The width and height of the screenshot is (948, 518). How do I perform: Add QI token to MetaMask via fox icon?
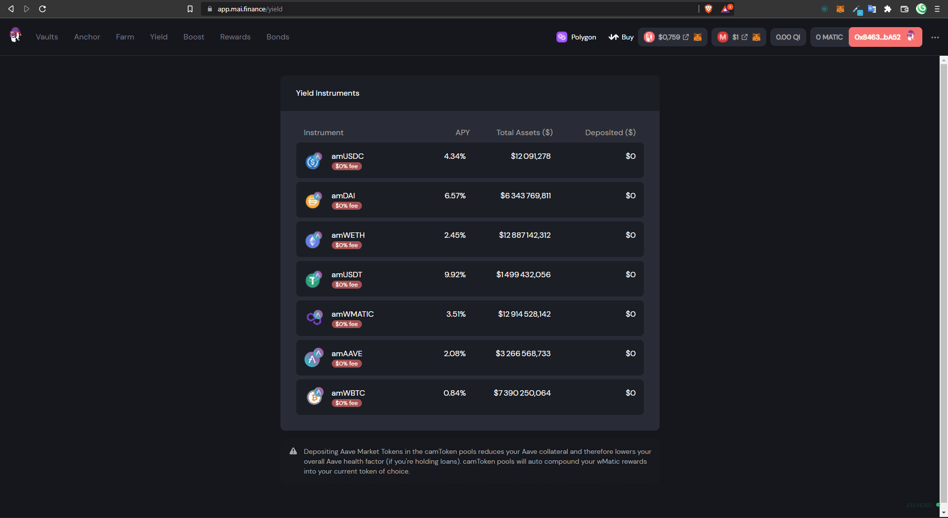[x=698, y=37]
